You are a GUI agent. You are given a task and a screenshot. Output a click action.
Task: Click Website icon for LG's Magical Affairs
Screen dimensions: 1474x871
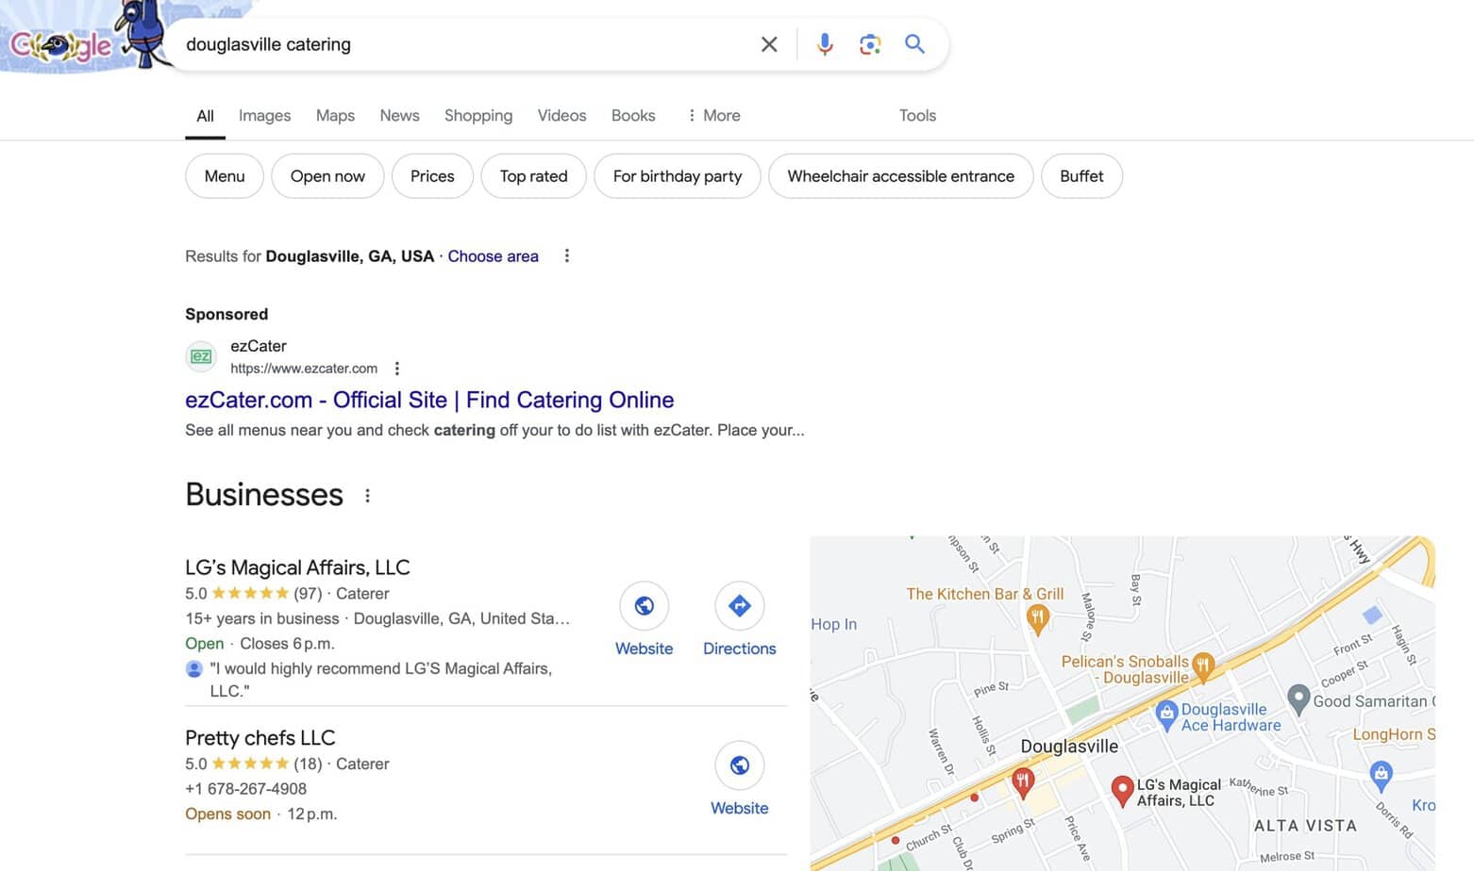click(x=644, y=606)
